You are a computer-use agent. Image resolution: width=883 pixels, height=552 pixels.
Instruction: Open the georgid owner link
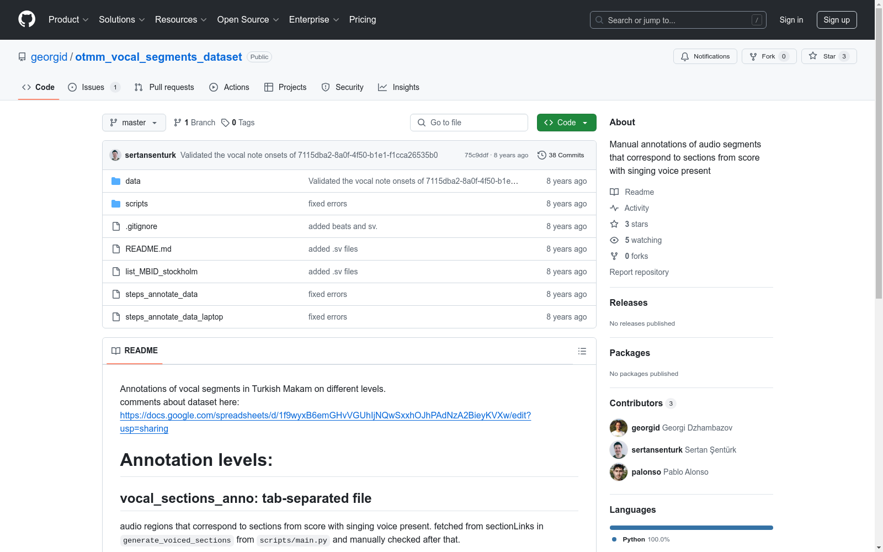tap(49, 57)
